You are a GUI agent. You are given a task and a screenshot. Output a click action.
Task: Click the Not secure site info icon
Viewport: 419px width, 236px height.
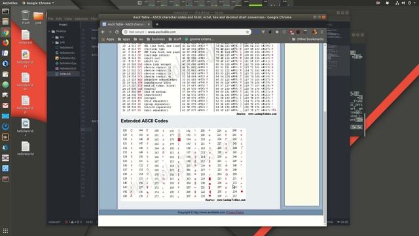tap(126, 32)
